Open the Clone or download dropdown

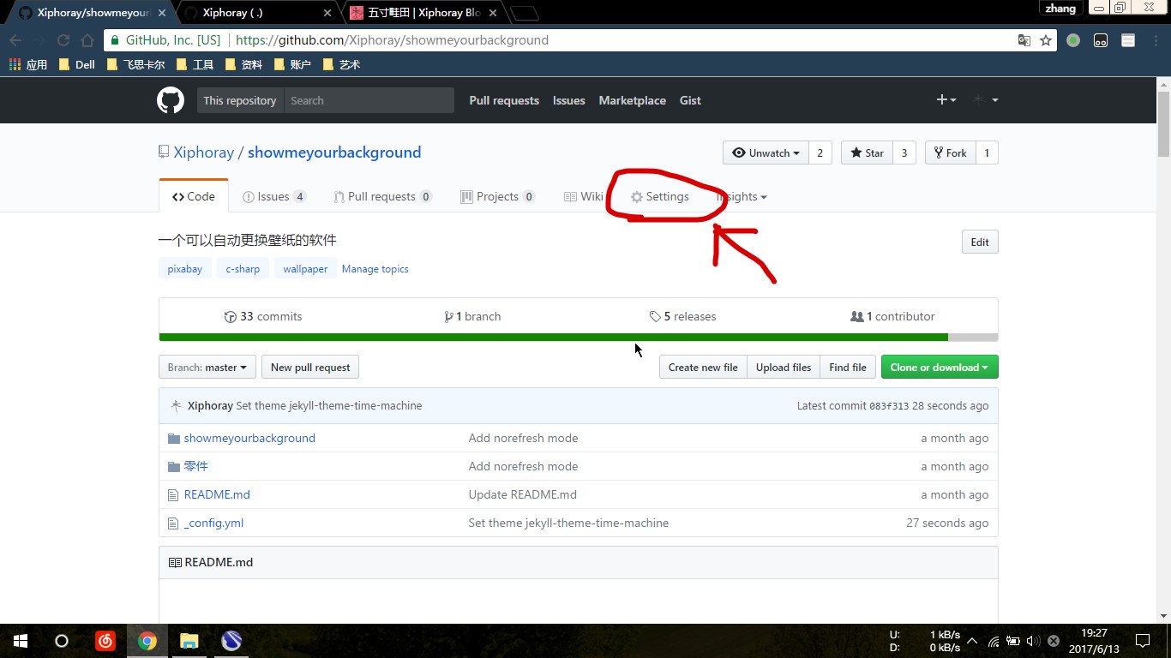coord(939,367)
